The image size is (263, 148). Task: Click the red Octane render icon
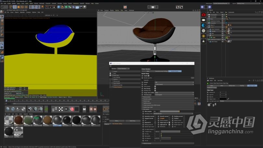pos(204,15)
